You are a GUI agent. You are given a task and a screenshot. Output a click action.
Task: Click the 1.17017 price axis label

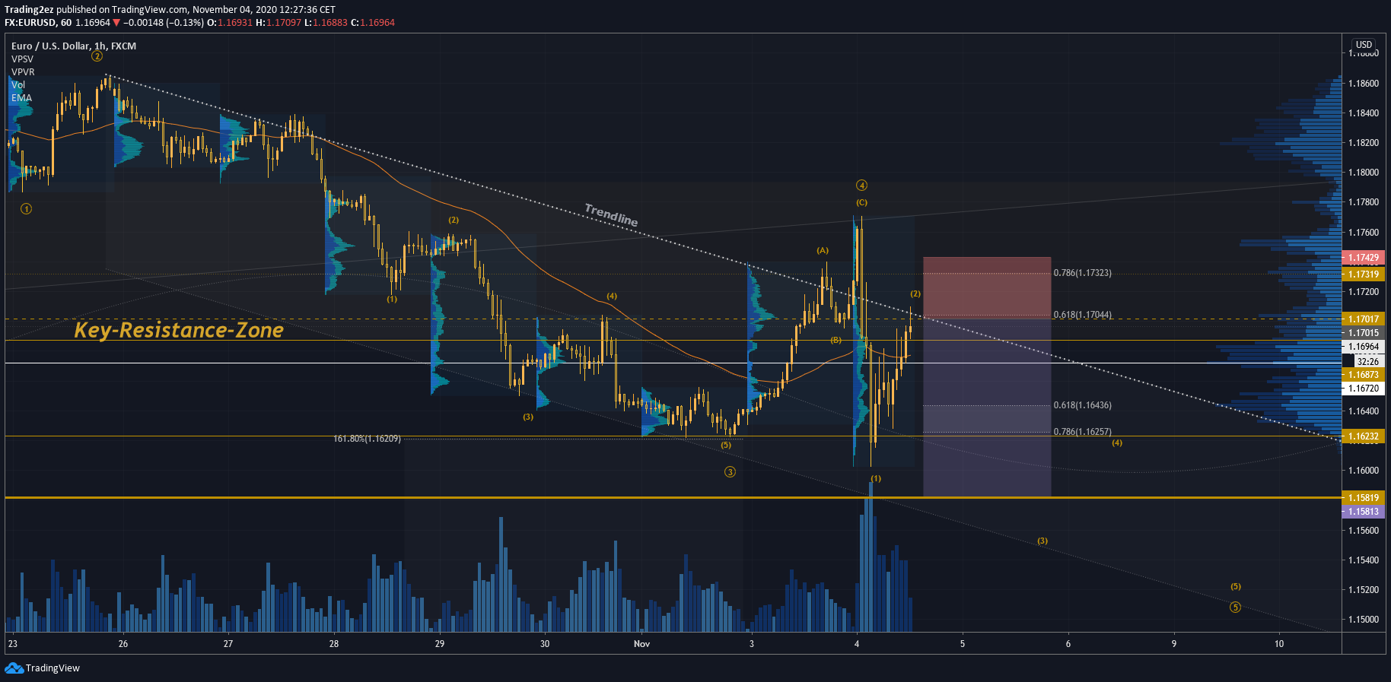click(x=1364, y=319)
